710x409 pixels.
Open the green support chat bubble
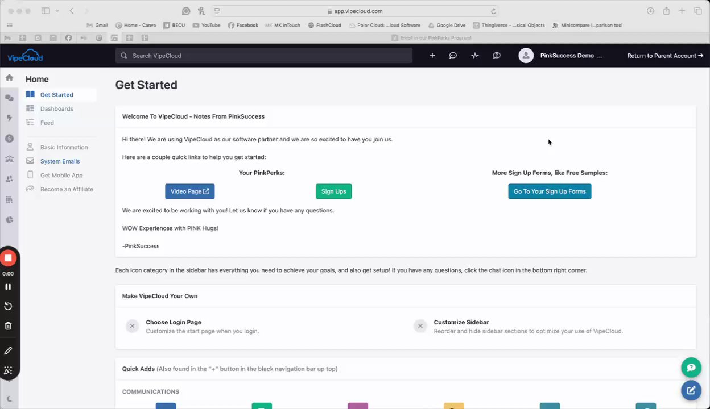(691, 368)
